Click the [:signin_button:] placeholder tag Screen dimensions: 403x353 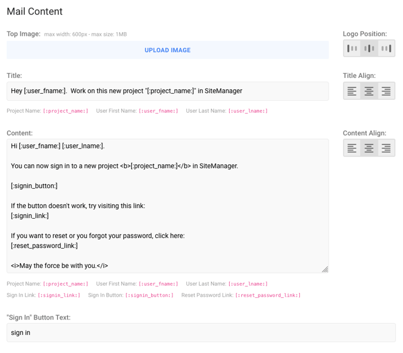pos(149,295)
